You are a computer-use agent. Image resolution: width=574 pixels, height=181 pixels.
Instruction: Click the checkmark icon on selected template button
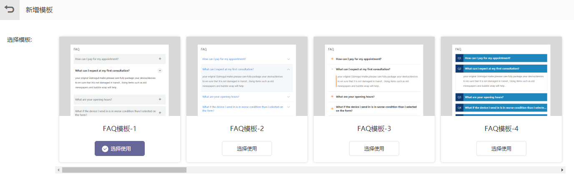click(x=105, y=148)
